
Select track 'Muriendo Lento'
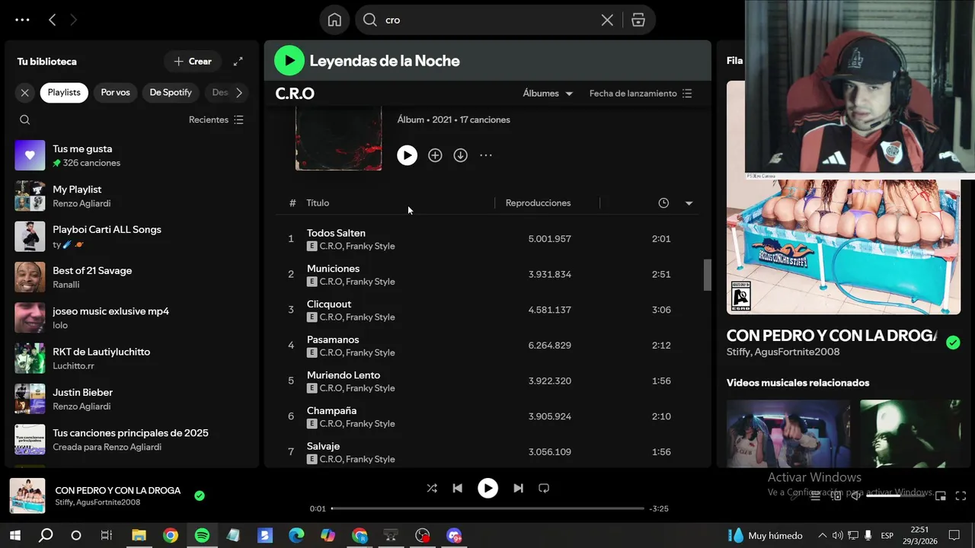point(487,381)
